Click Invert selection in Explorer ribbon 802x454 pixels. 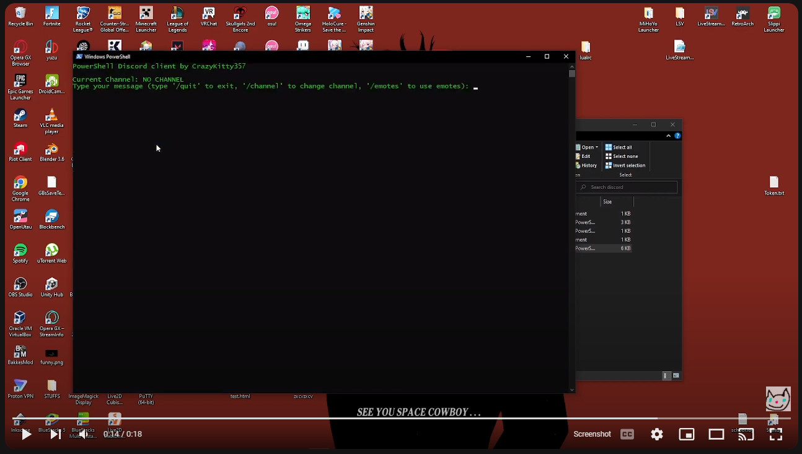(x=625, y=165)
